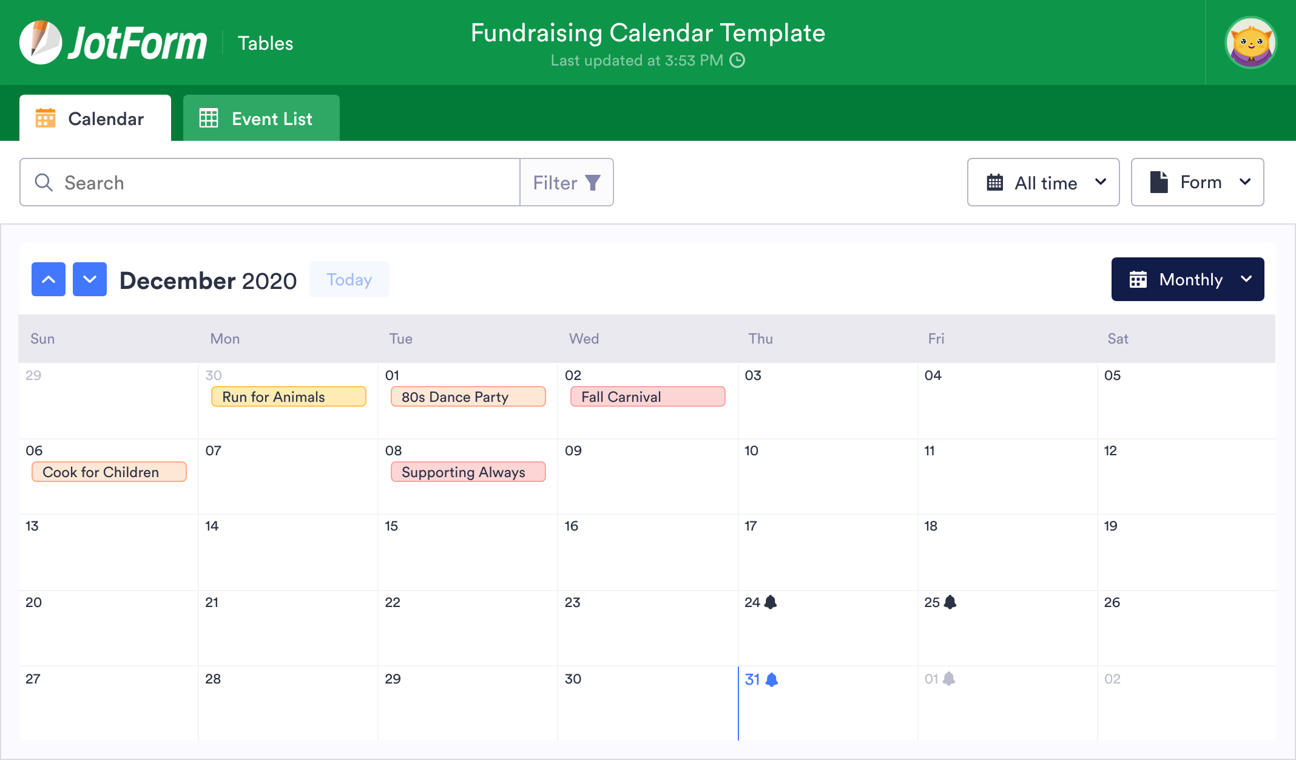Screen dimensions: 1296x760
Task: Click the JotForm logo icon
Action: tap(40, 42)
